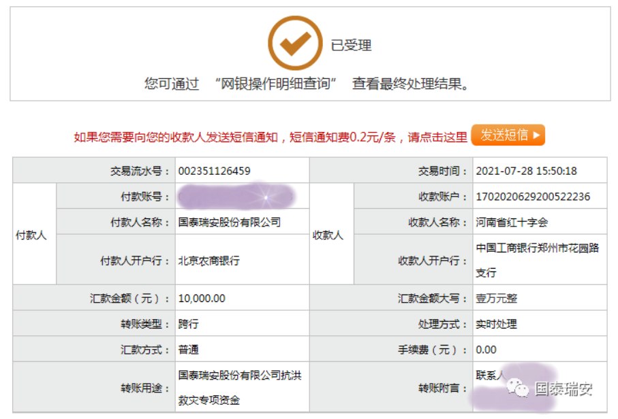Click the 付款人名称 label
The image size is (618, 419).
point(140,222)
